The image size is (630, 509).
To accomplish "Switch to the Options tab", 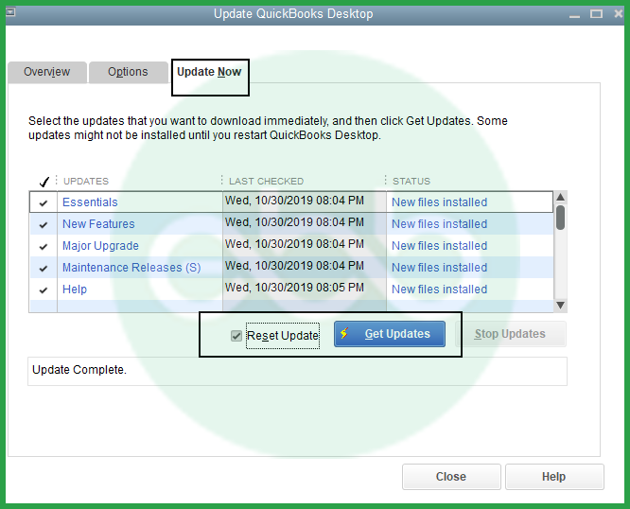I will coord(128,72).
